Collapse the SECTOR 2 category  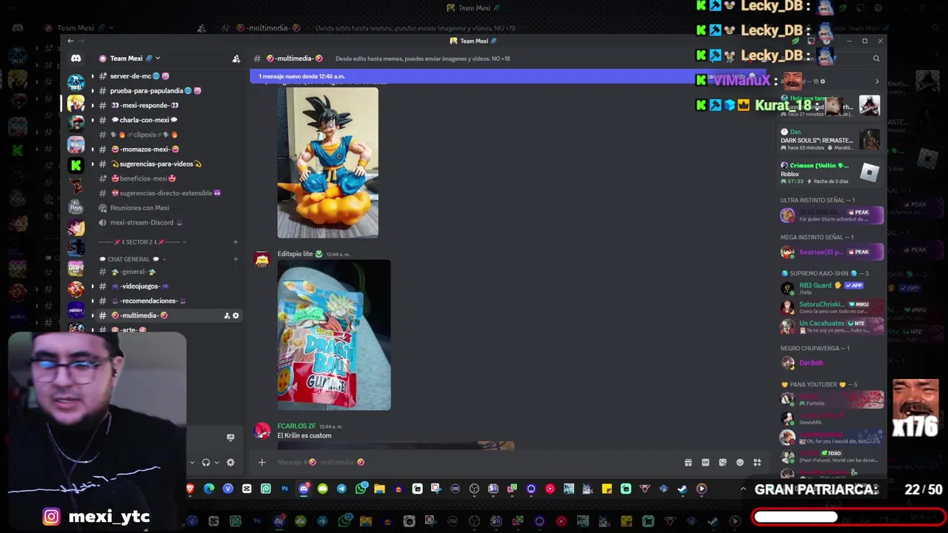click(x=142, y=242)
